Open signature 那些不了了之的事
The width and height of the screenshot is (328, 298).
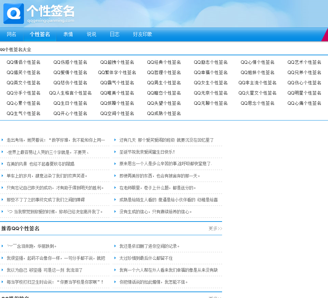pos(45,200)
